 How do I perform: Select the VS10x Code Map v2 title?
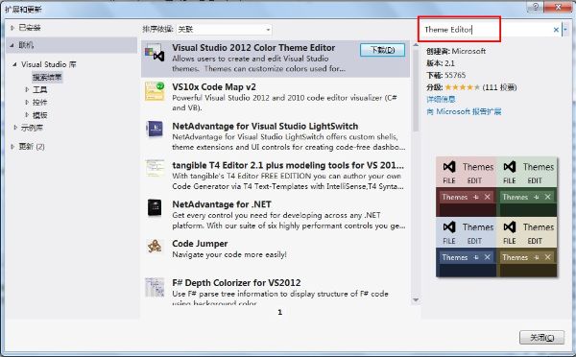(214, 87)
